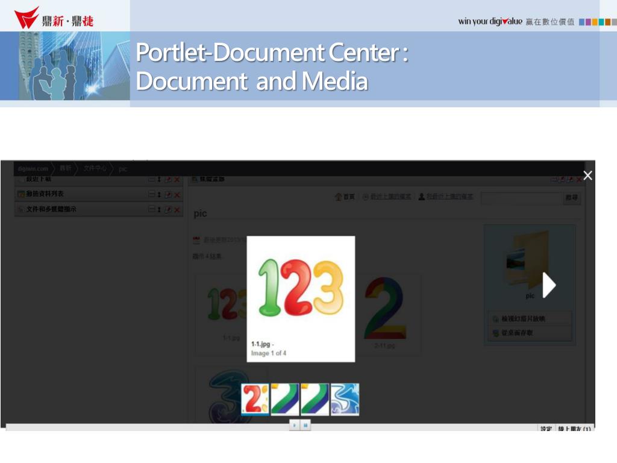Remove the topmost left portlet with red X

point(177,180)
